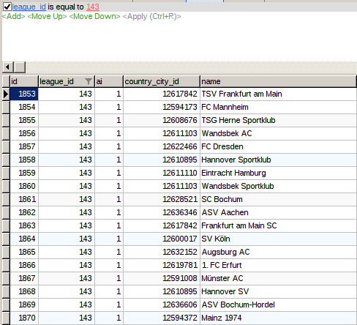
Task: Select cell ASV Bochum-Hordel
Action: coord(278,305)
